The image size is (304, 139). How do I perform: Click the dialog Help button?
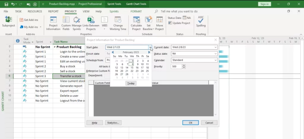point(94,123)
